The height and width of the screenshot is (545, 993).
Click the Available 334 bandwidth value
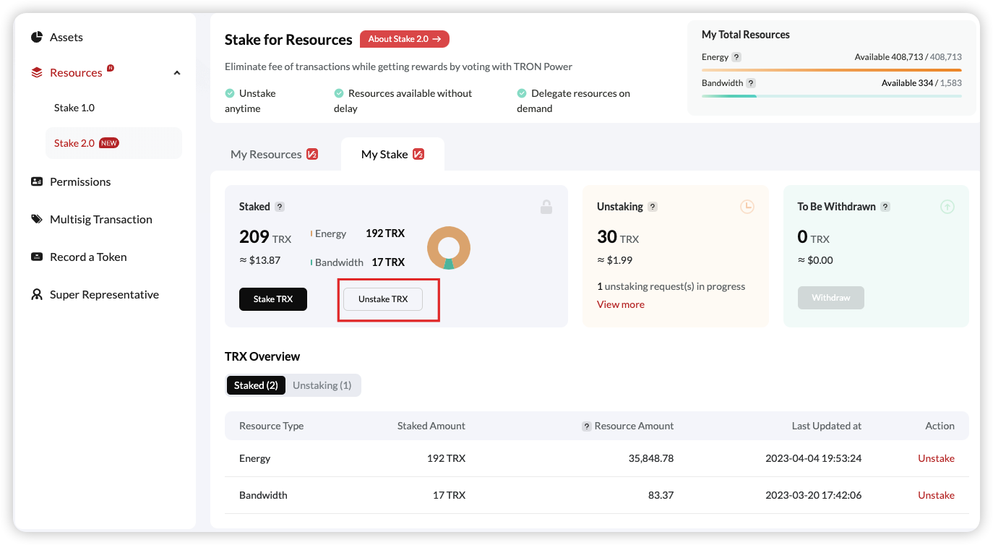coord(907,83)
